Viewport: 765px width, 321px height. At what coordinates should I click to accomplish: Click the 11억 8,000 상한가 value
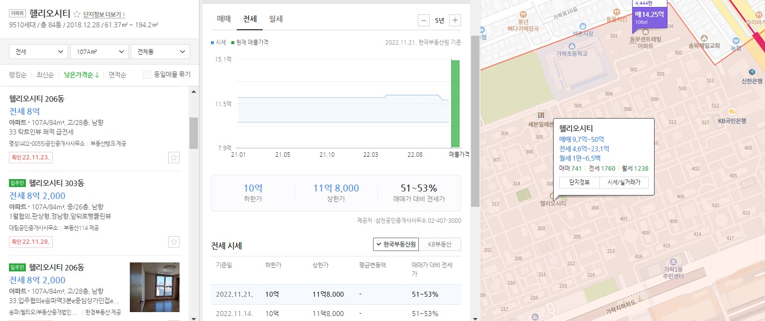(x=336, y=188)
